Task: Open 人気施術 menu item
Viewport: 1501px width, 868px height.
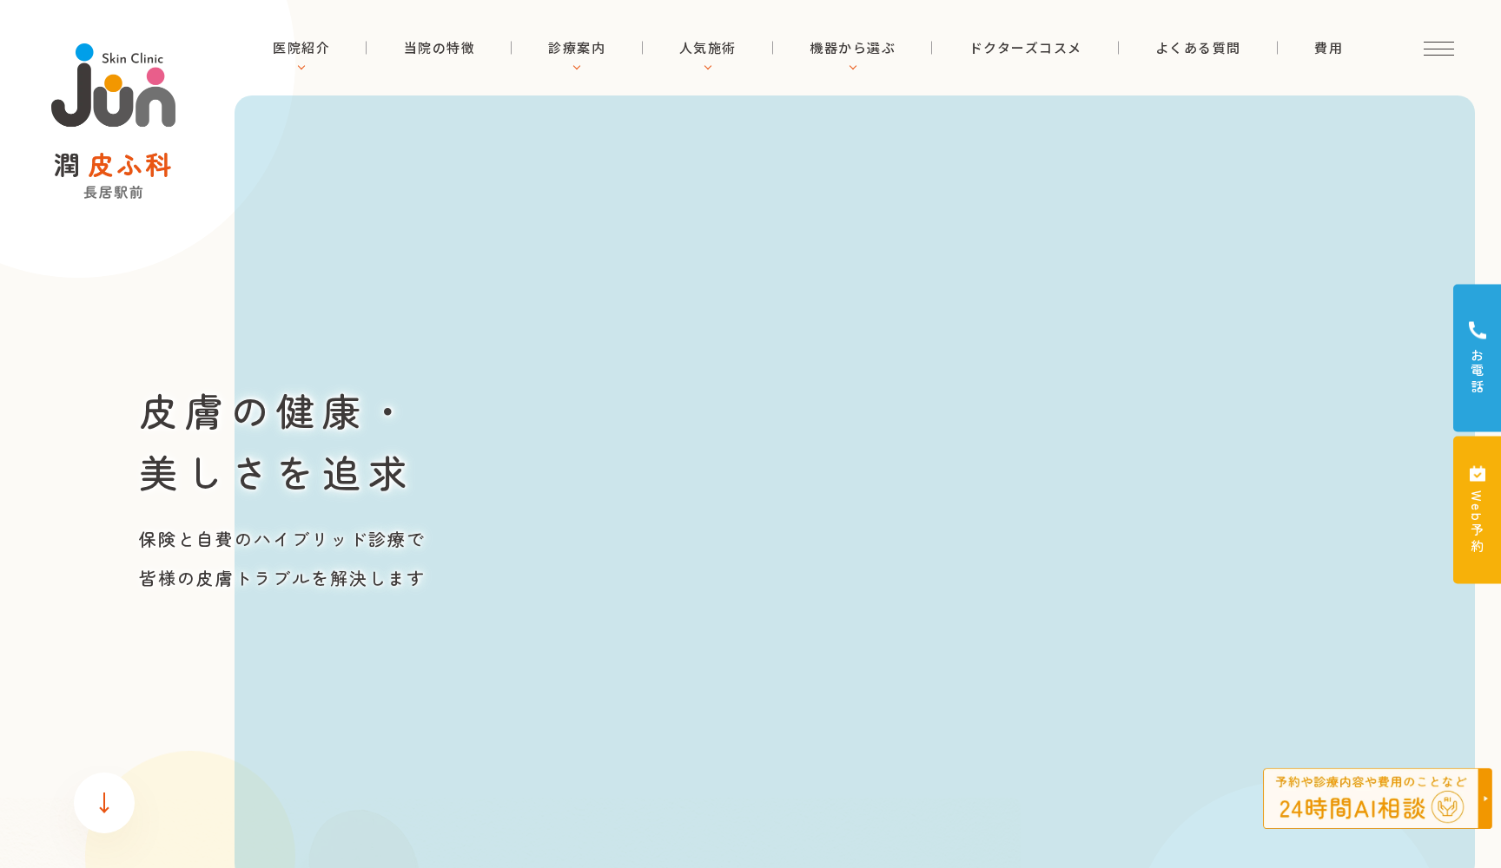Action: [x=708, y=48]
